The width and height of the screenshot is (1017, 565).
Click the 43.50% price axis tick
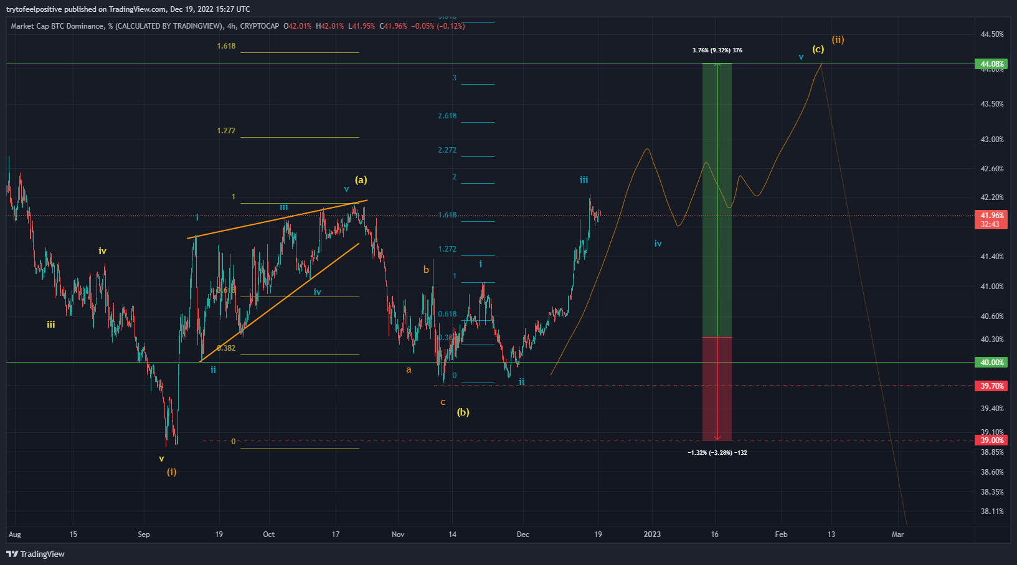pyautogui.click(x=992, y=104)
